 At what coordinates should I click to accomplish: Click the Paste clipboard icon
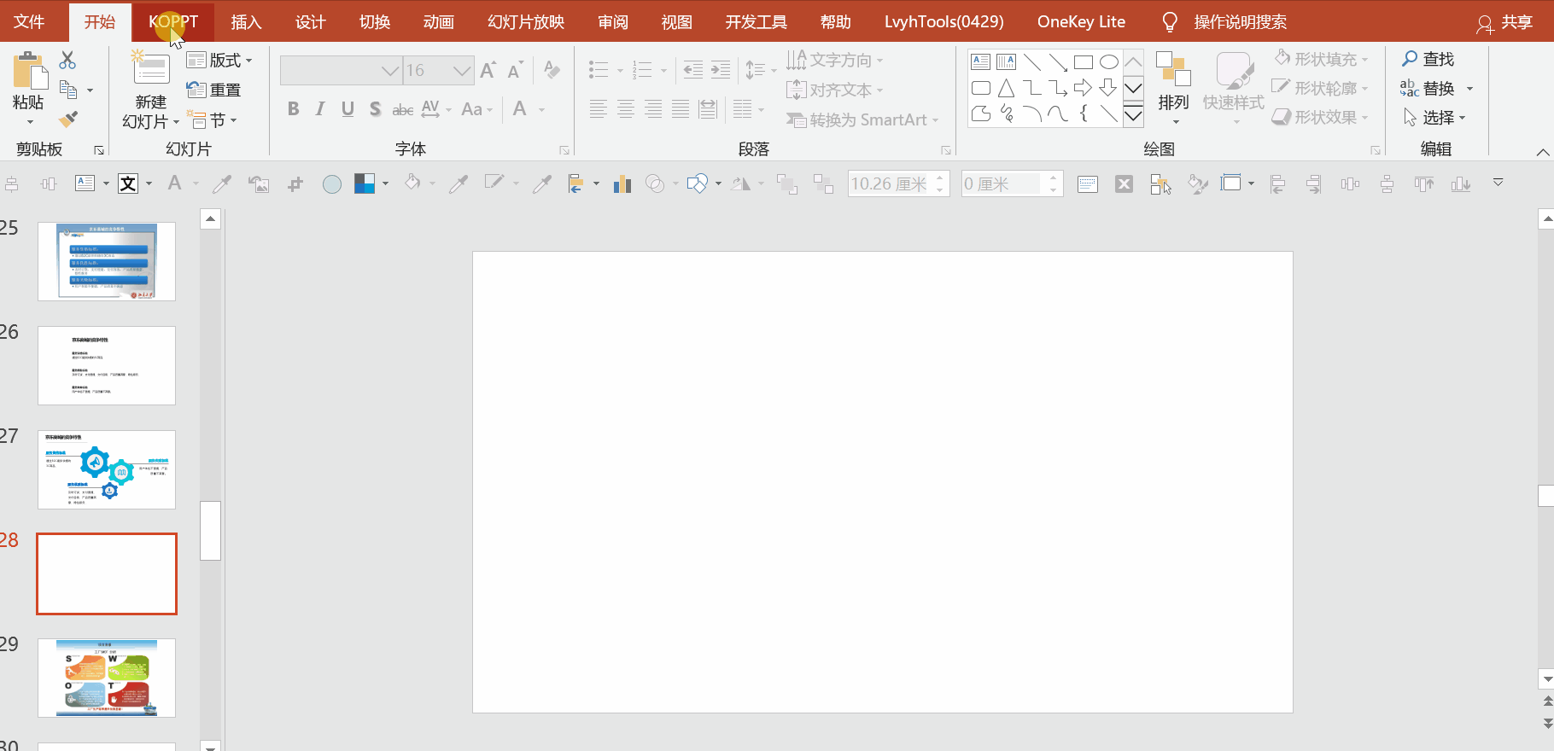(x=29, y=72)
